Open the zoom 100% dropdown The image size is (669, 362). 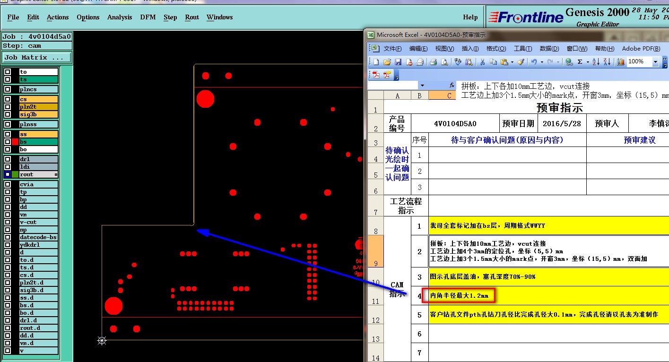[x=655, y=62]
